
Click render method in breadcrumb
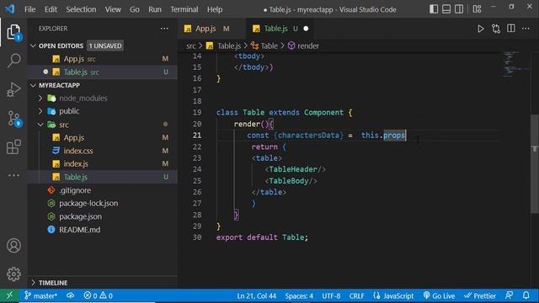point(303,46)
